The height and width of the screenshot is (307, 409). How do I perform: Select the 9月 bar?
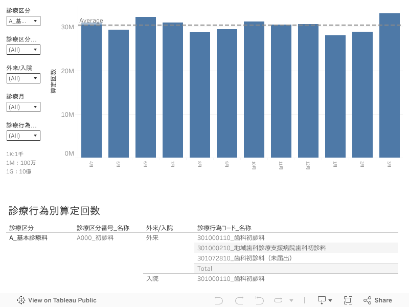227,94
